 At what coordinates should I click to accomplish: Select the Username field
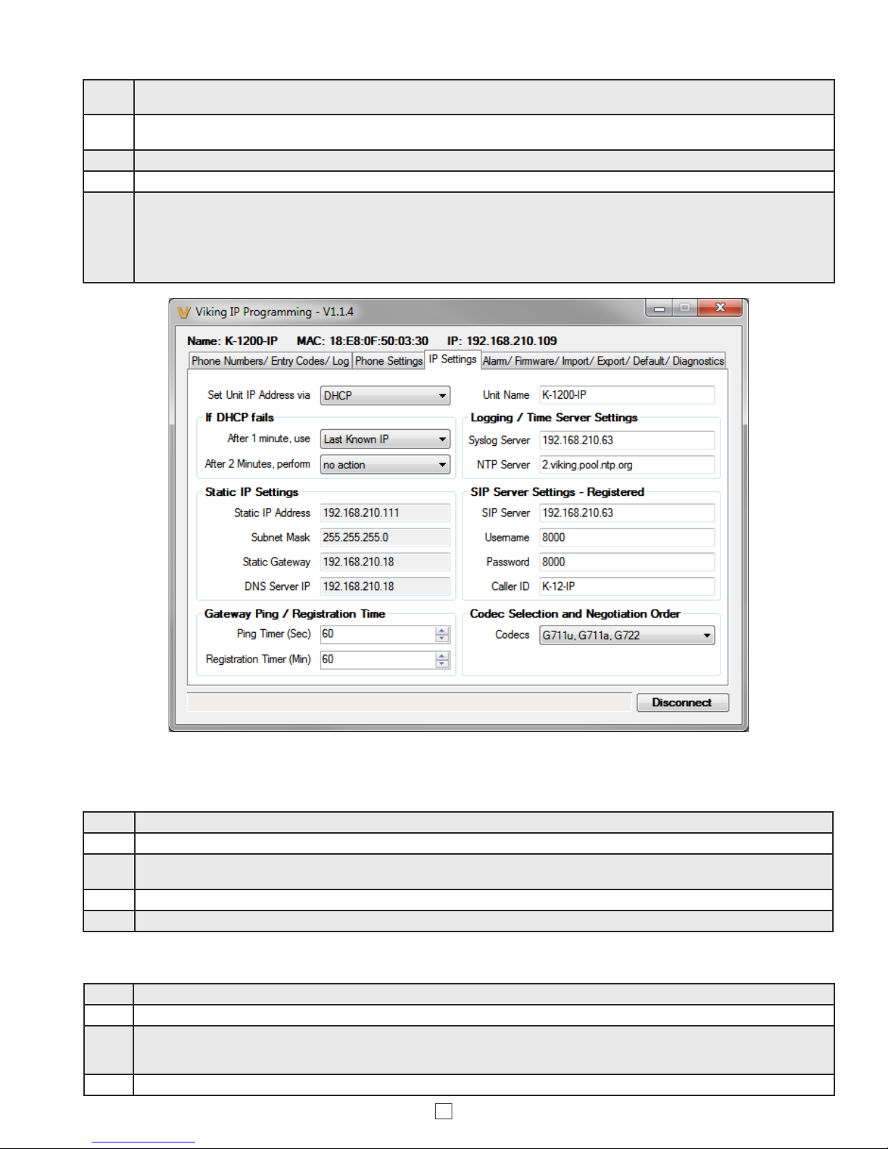pos(627,537)
